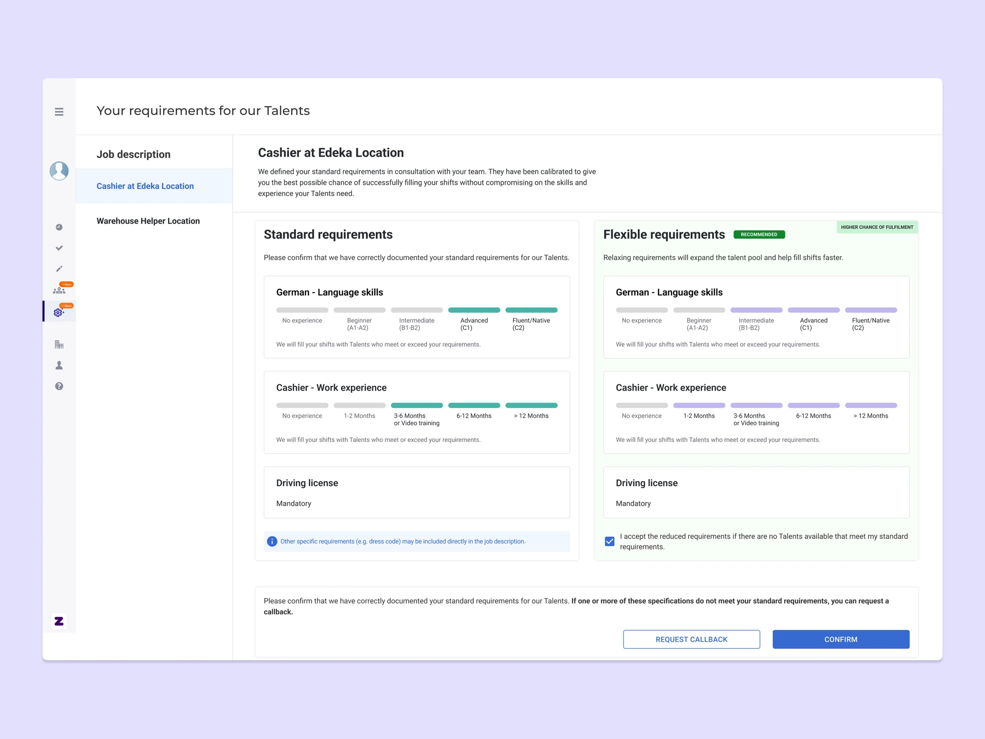This screenshot has width=985, height=739.
Task: Open the help question mark icon
Action: tap(59, 386)
